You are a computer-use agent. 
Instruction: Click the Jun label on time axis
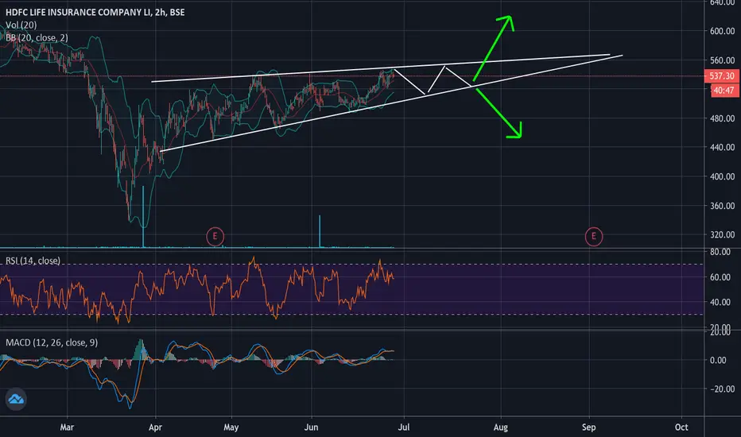pos(311,427)
